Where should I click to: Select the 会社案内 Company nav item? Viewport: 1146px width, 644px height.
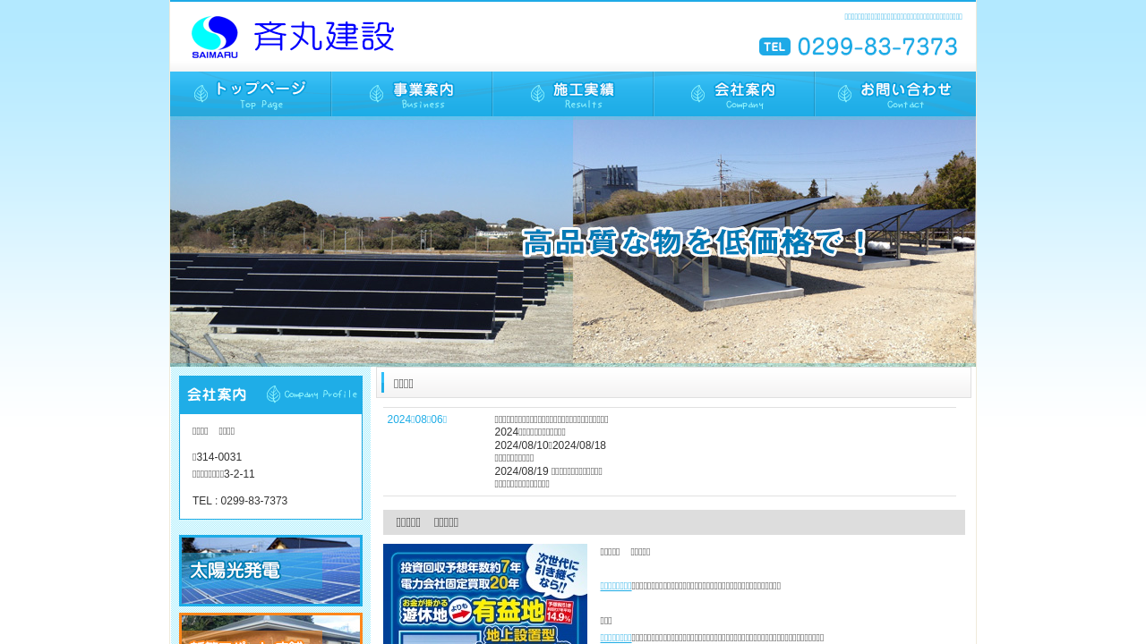click(734, 94)
